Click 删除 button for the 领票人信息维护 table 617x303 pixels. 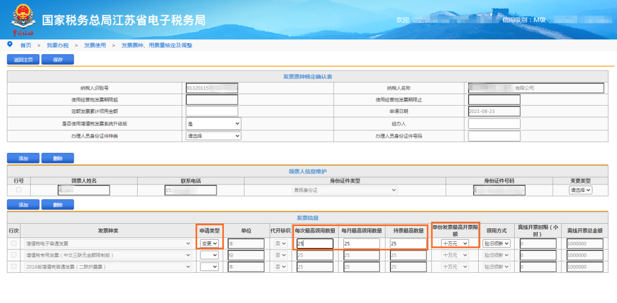(x=58, y=158)
